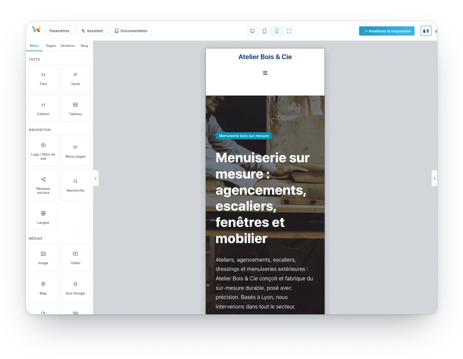Switch to tablet preview icon
Viewport: 463px width, 359px height.
click(264, 31)
